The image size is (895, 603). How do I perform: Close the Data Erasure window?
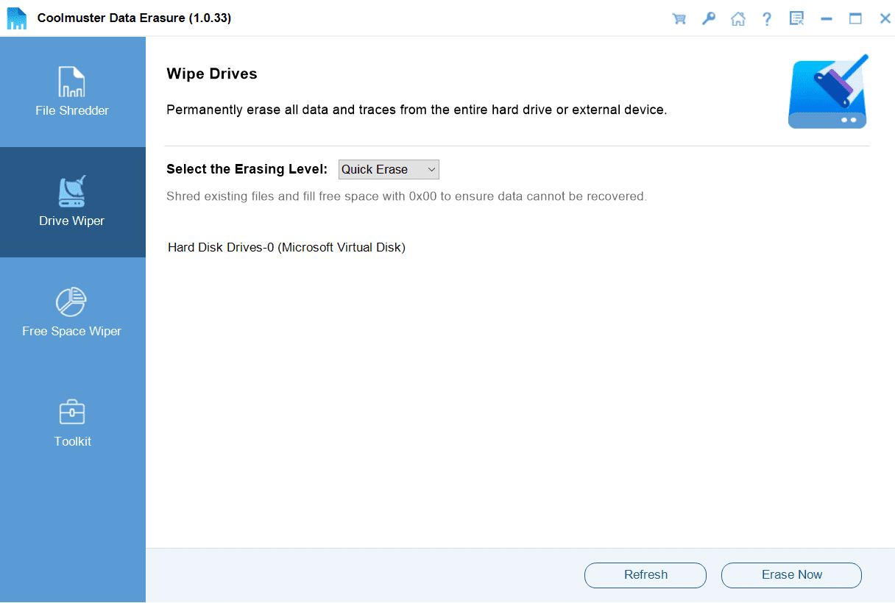click(885, 18)
